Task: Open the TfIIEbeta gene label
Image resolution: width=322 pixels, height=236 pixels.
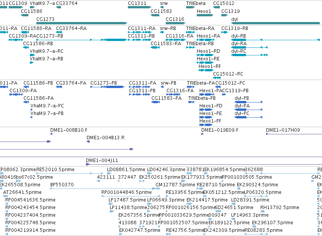Action: 196,3
